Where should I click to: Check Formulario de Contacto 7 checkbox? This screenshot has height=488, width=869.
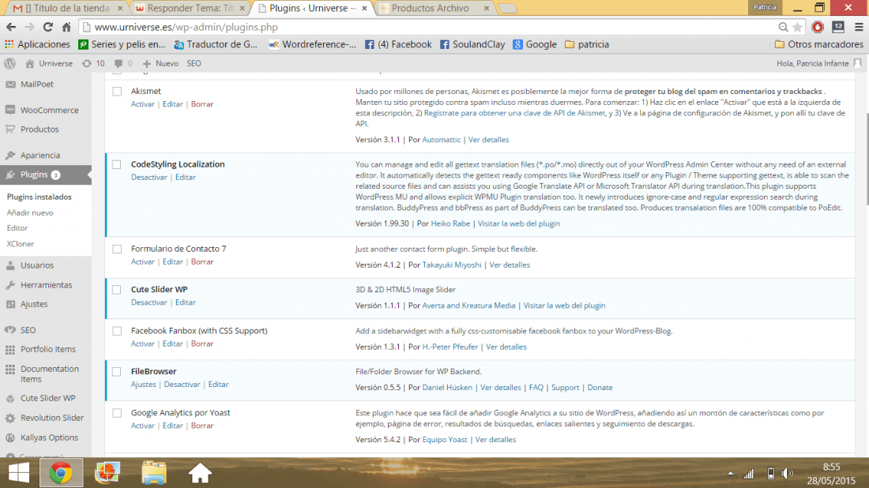point(117,250)
